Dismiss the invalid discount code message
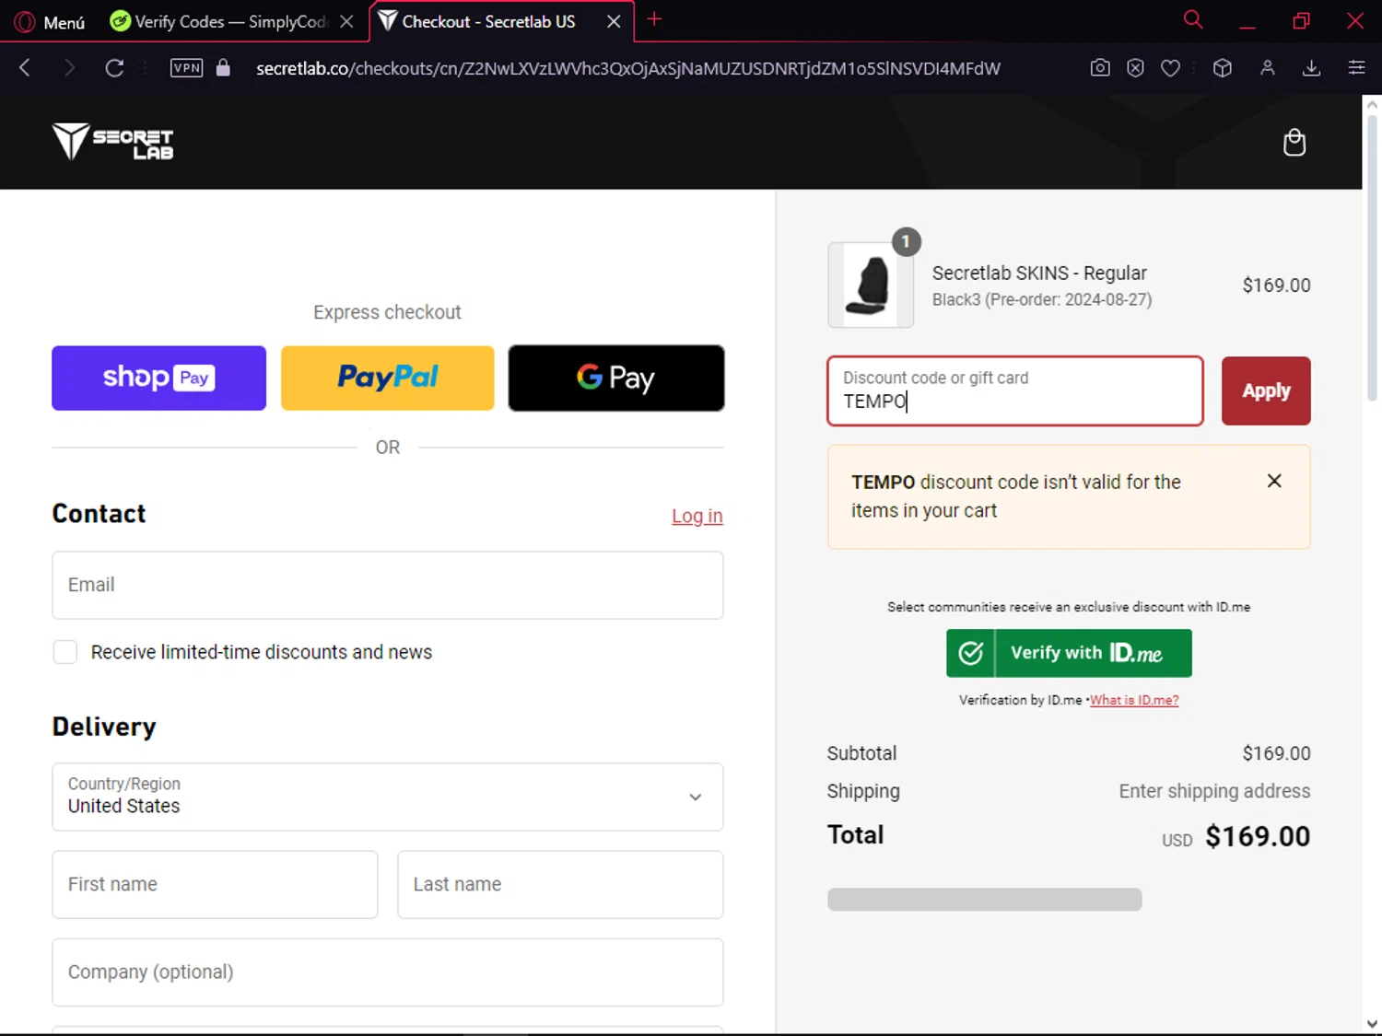This screenshot has height=1036, width=1382. coord(1274,481)
